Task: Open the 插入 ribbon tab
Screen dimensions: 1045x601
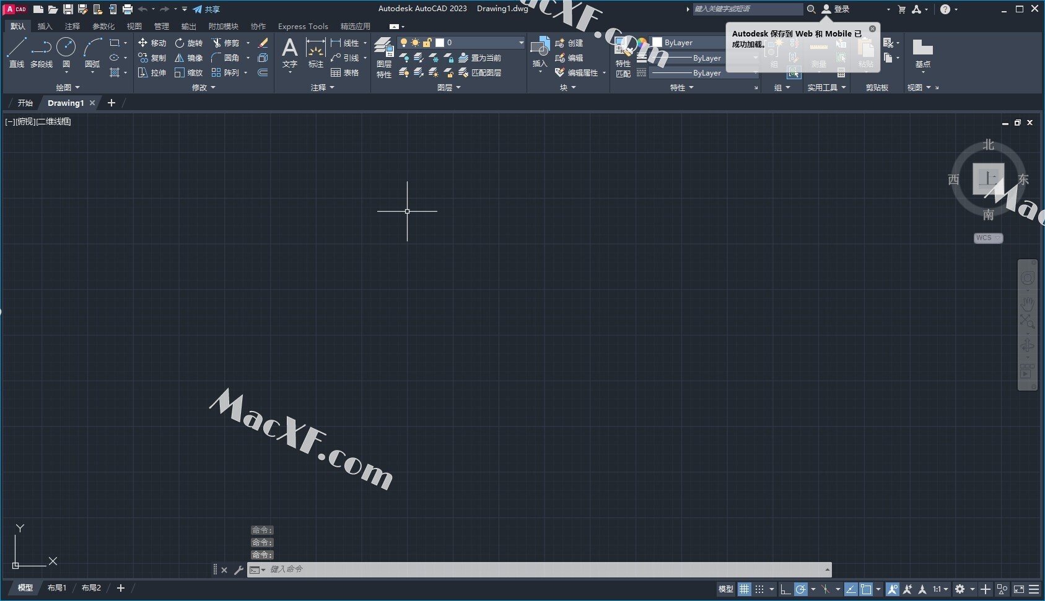Action: (x=45, y=26)
